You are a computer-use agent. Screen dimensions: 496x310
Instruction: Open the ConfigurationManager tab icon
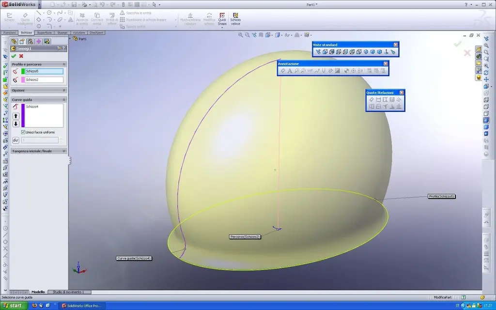tap(31, 42)
